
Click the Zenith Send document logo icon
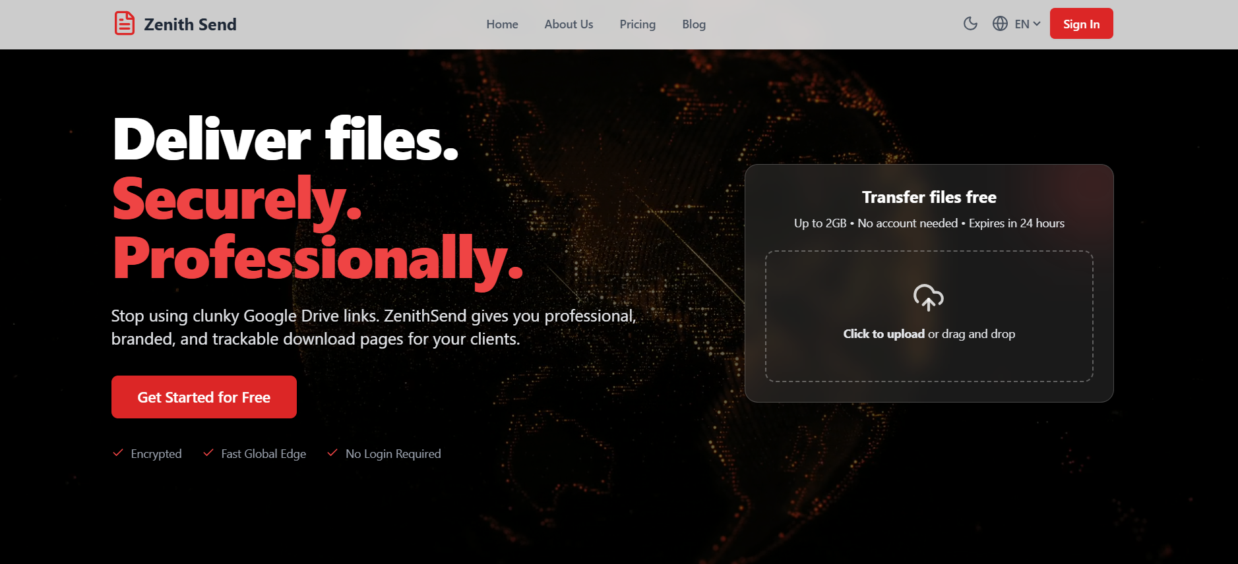coord(124,24)
